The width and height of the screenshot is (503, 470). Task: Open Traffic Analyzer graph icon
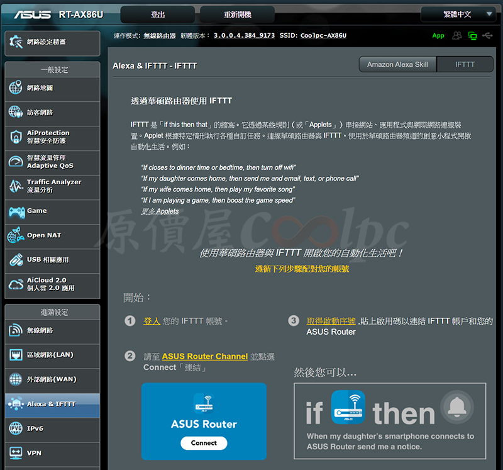(16, 186)
